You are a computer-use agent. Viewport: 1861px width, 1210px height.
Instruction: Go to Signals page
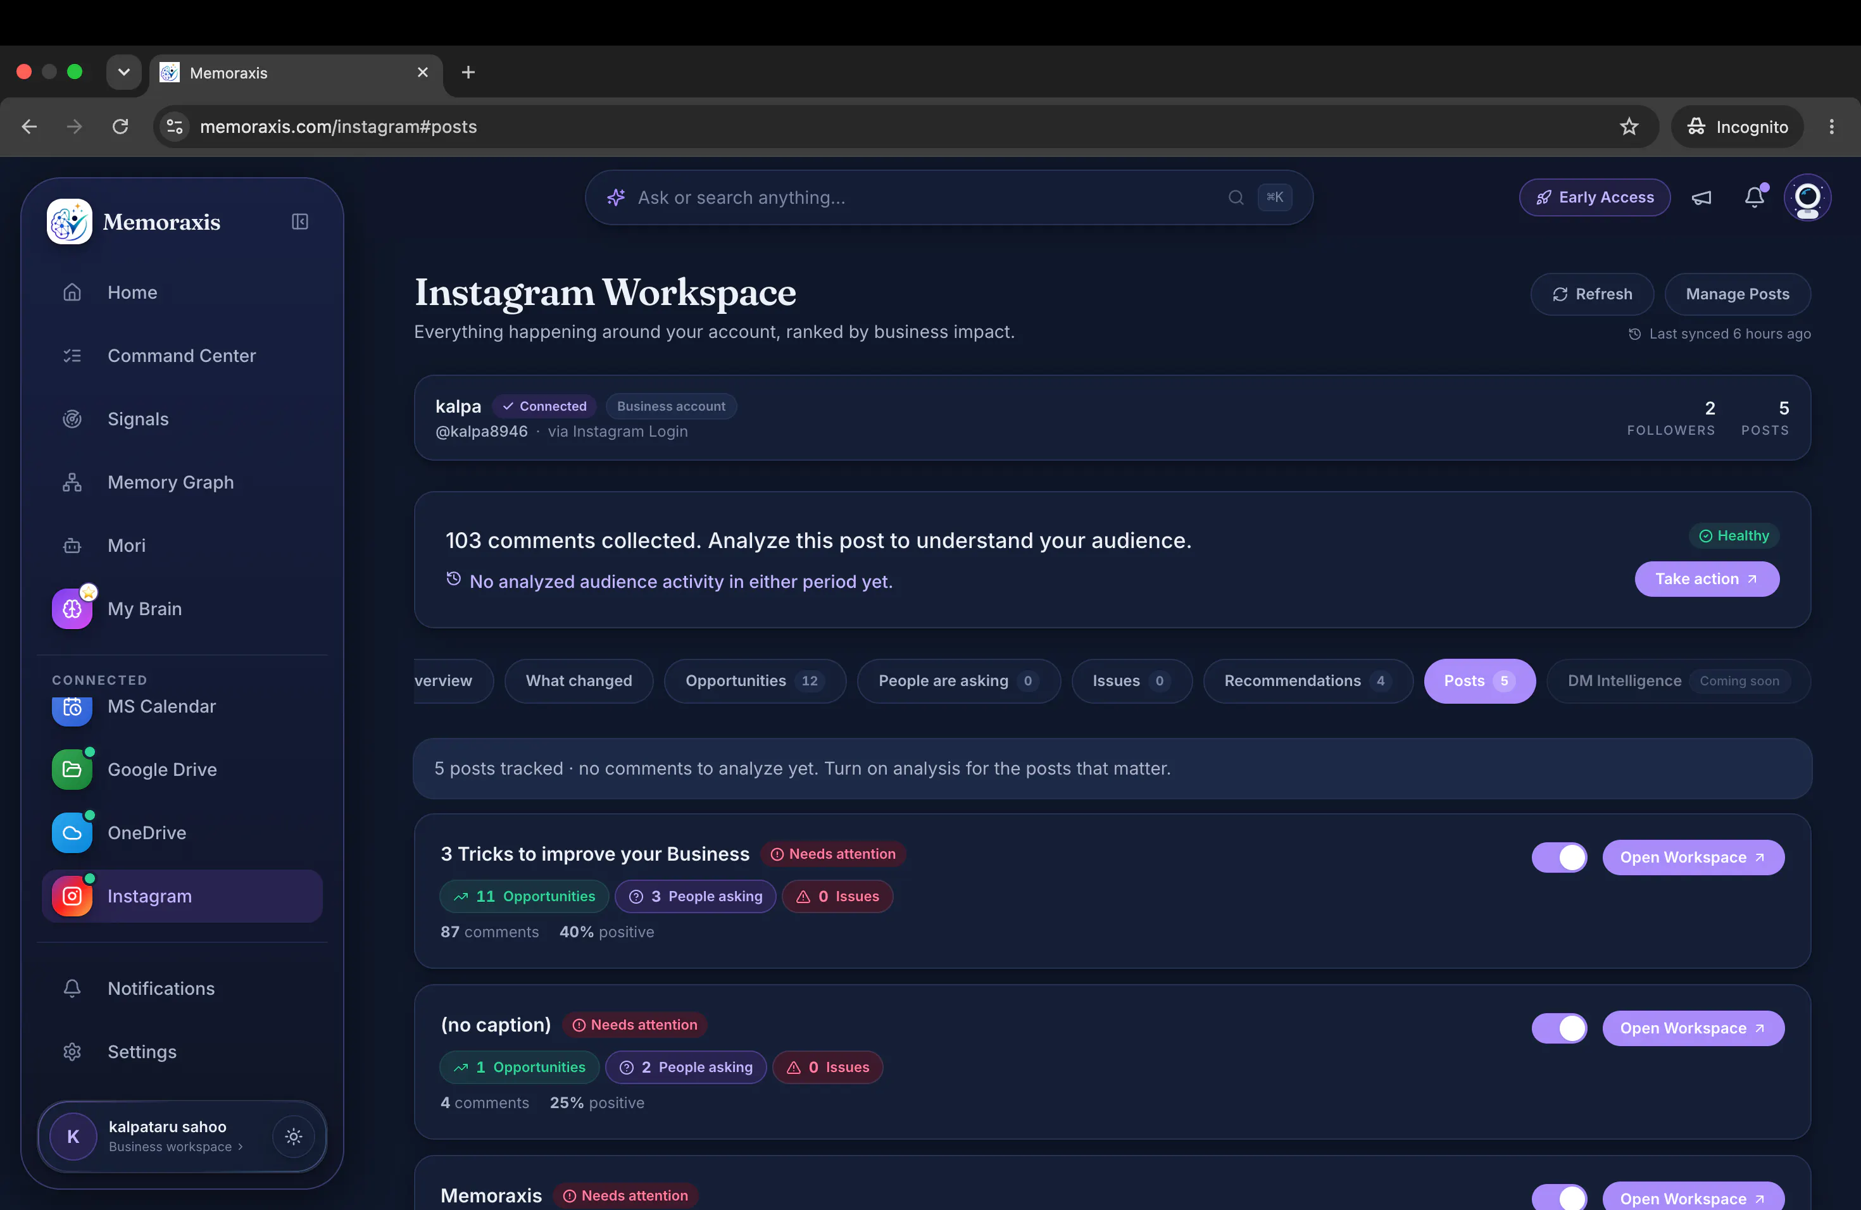tap(182, 419)
